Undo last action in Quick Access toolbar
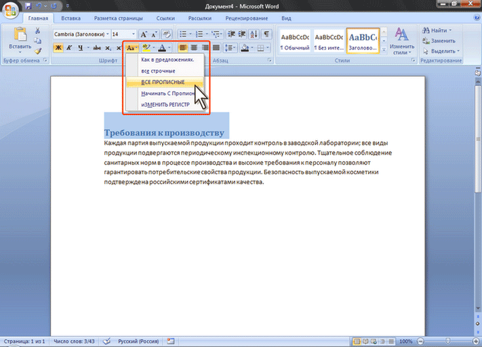The height and width of the screenshot is (347, 482). [39, 6]
